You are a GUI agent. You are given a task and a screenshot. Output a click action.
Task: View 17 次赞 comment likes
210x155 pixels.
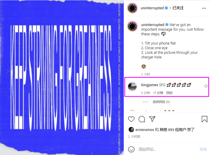158,93
